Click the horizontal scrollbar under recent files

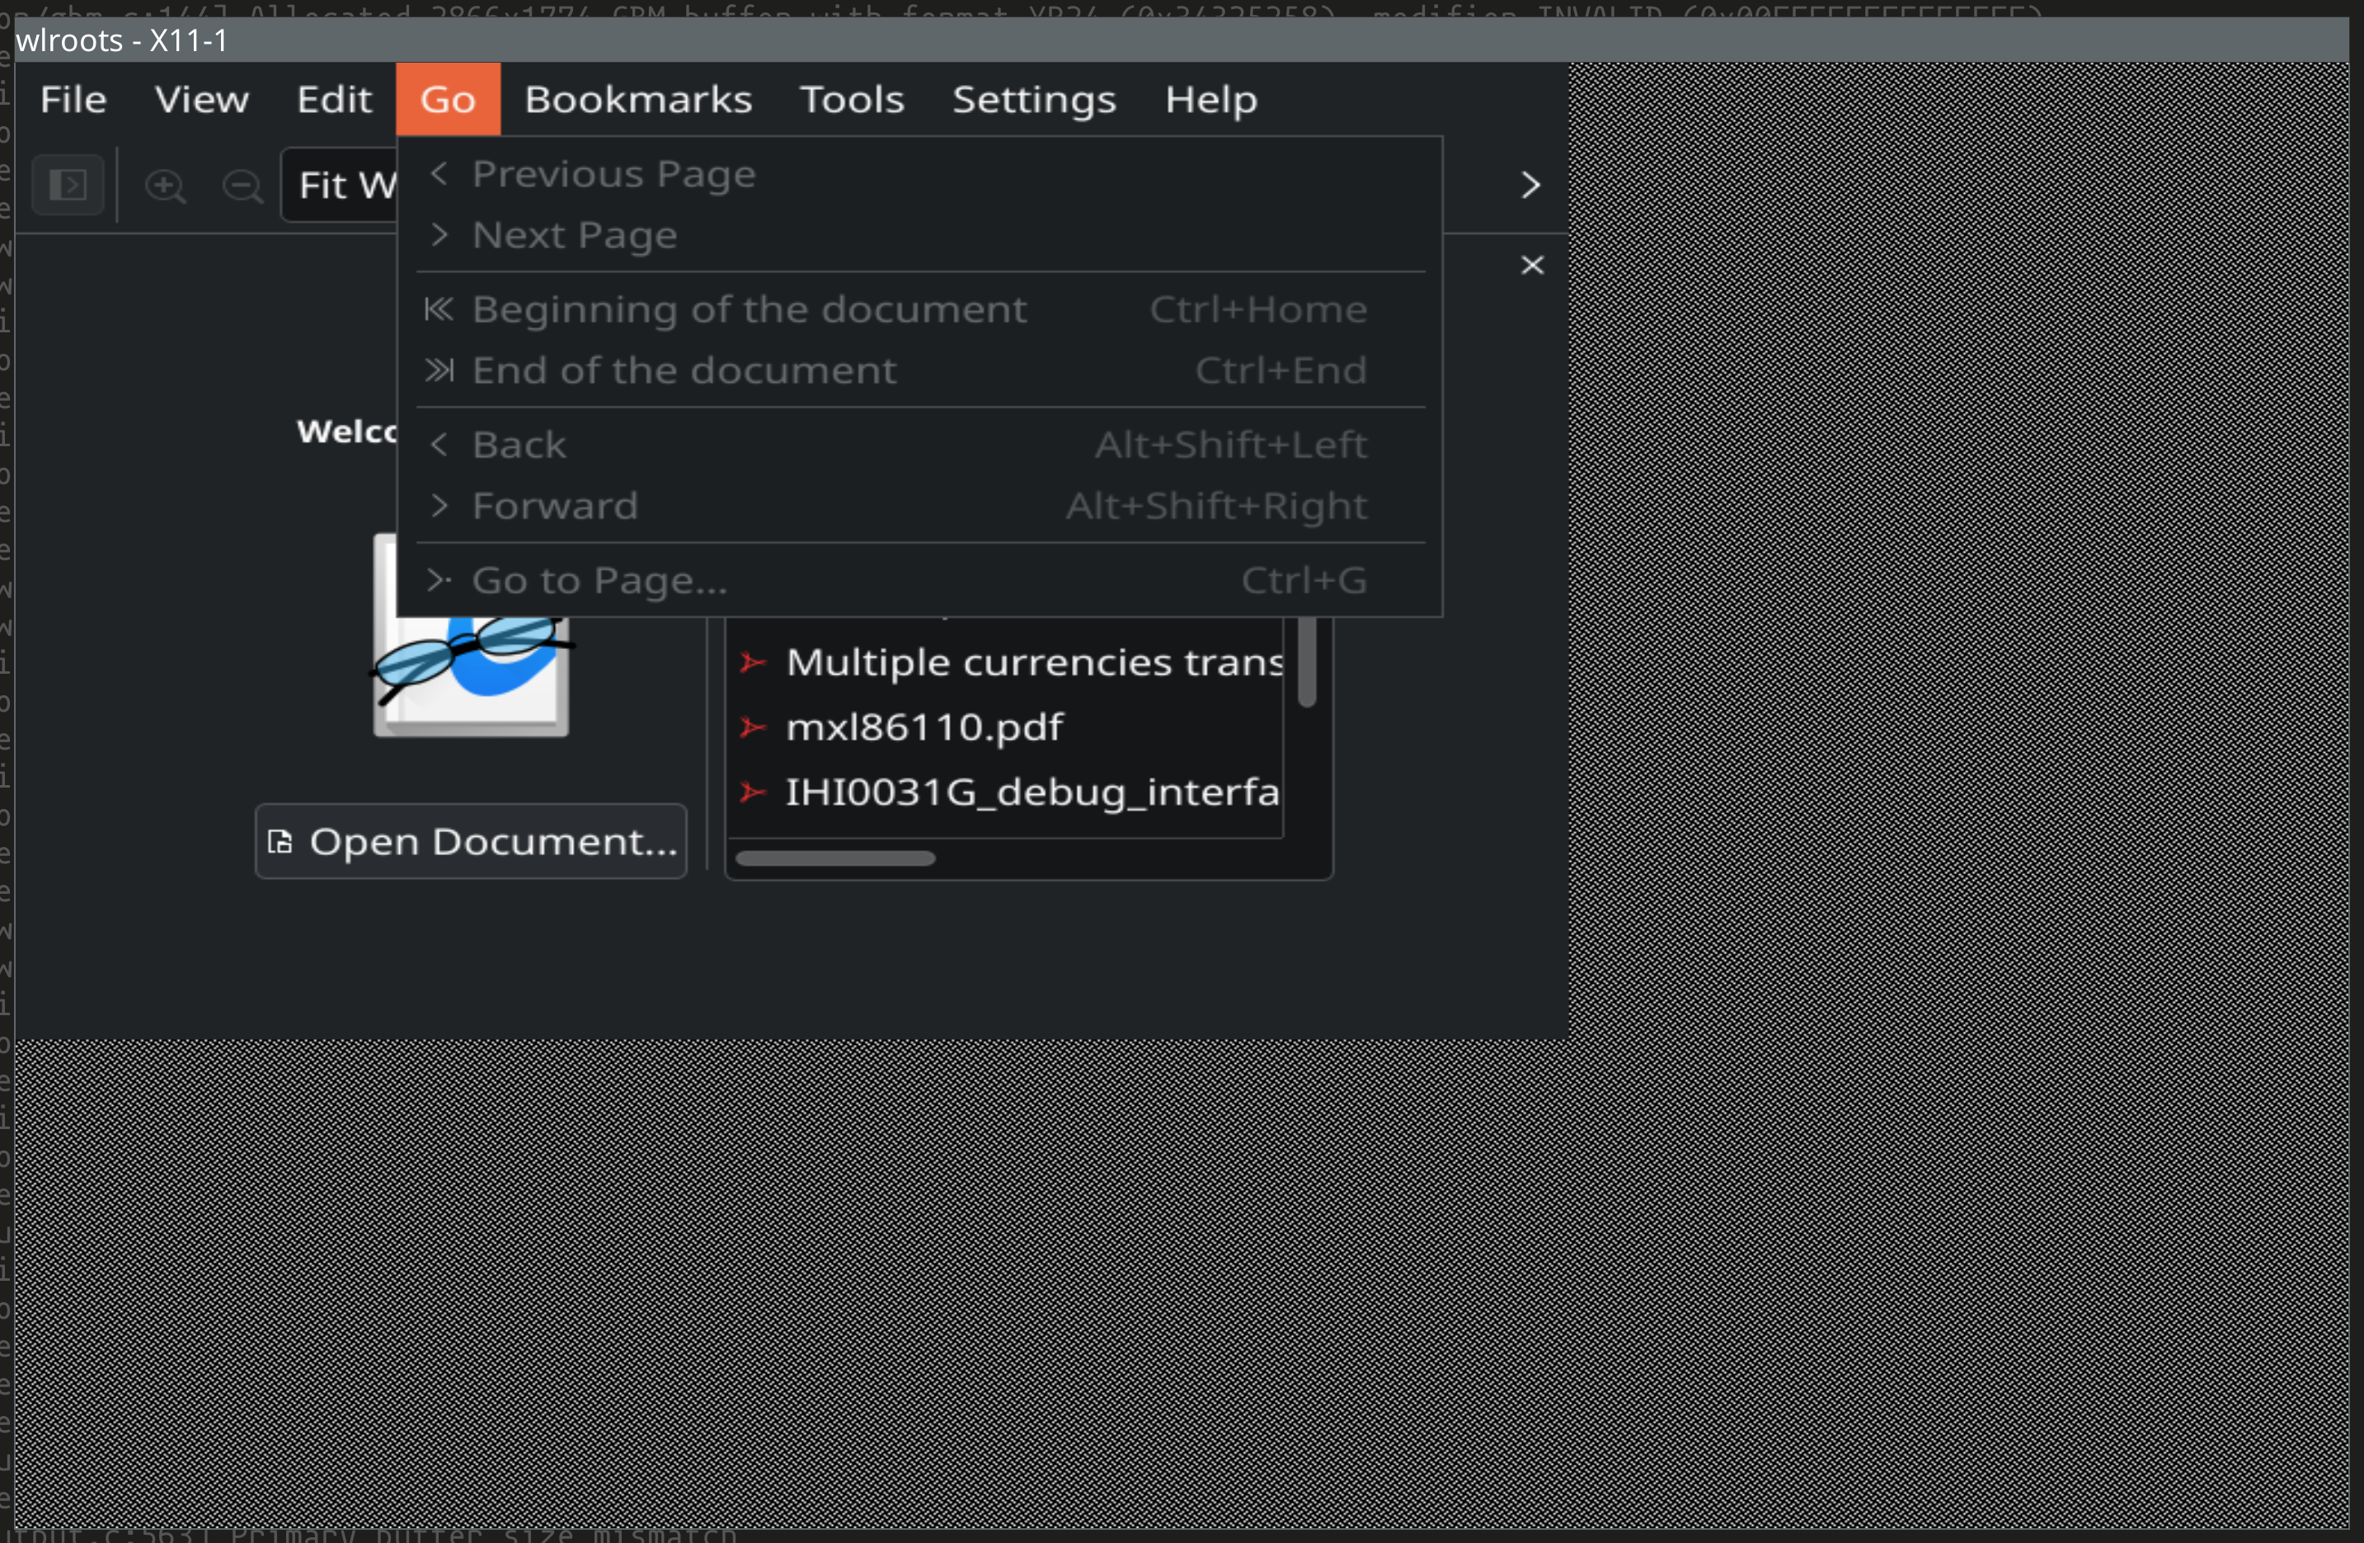[834, 859]
